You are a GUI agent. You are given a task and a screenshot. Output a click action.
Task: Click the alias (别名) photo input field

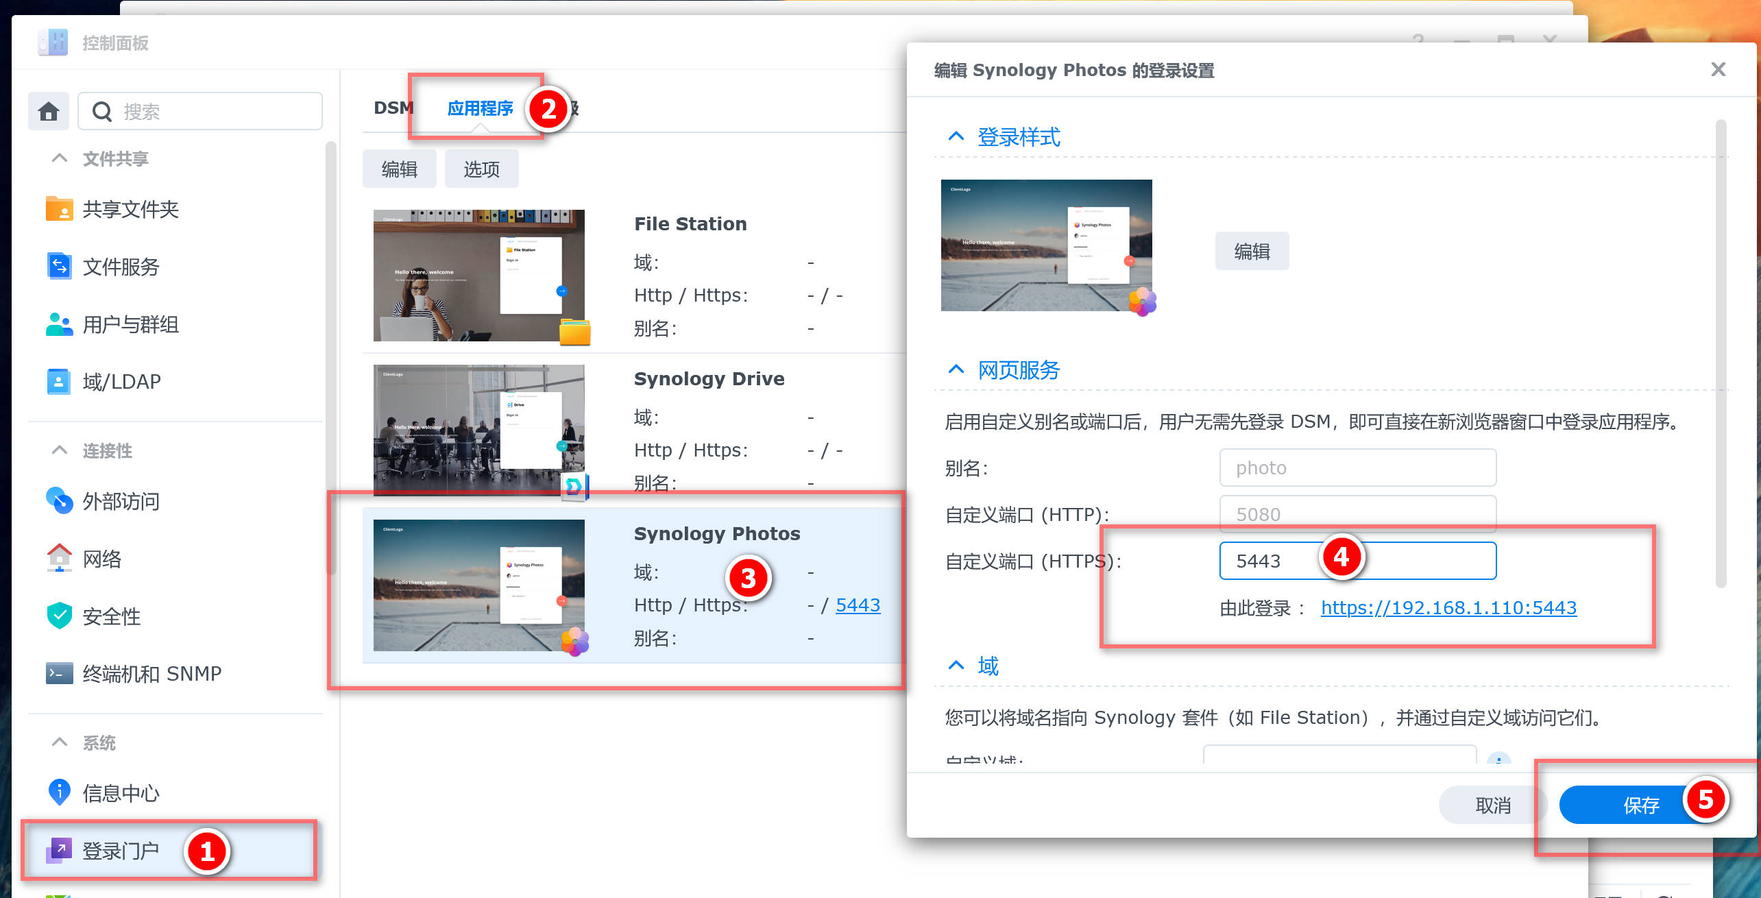1357,468
